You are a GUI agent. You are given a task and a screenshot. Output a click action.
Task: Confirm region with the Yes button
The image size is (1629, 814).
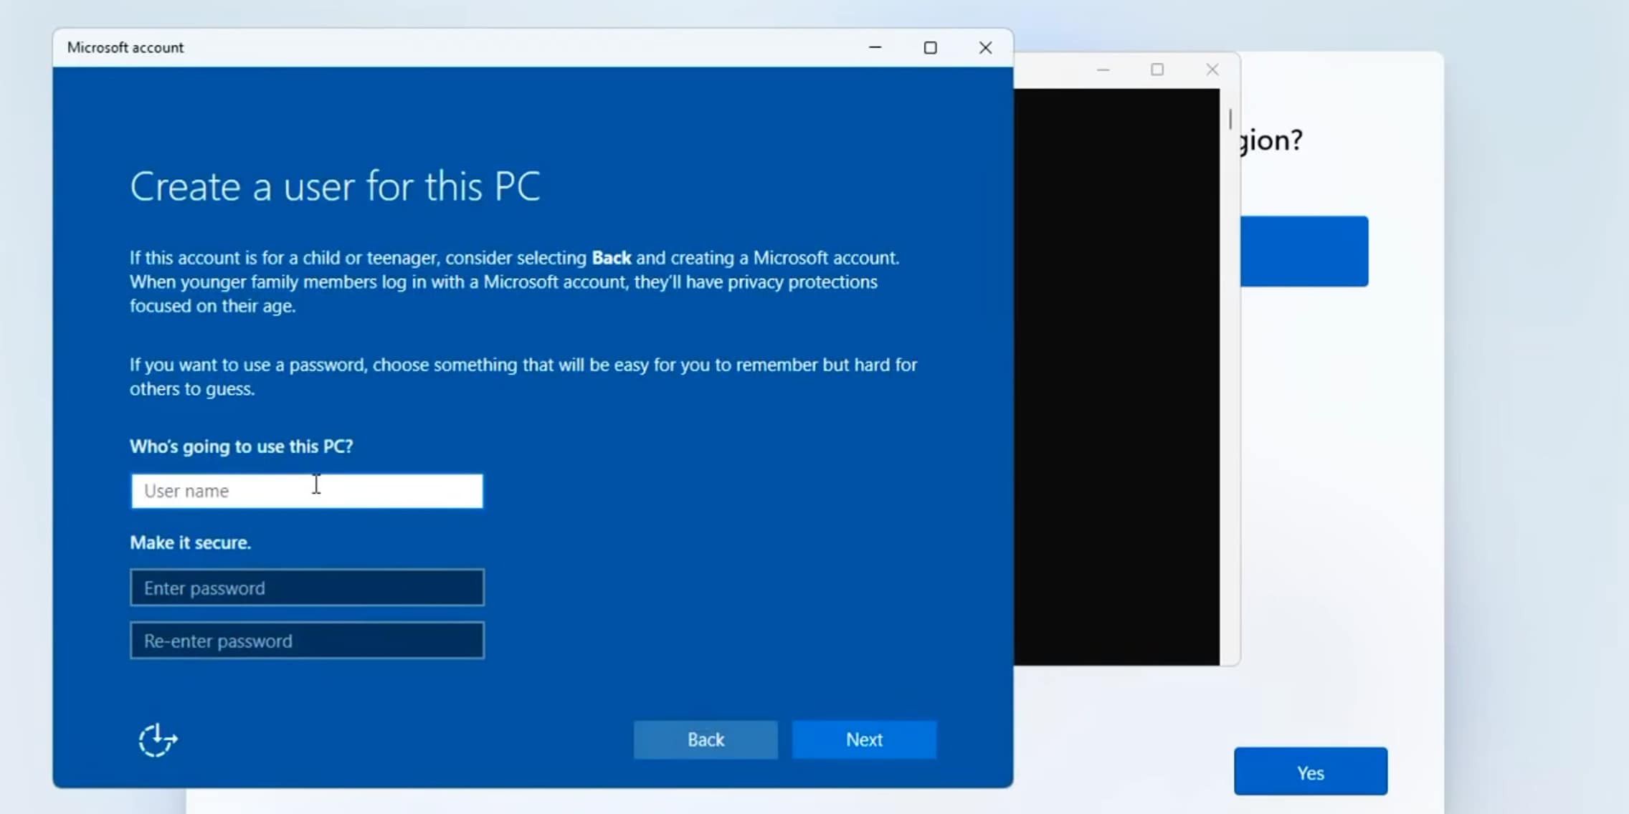click(x=1310, y=772)
